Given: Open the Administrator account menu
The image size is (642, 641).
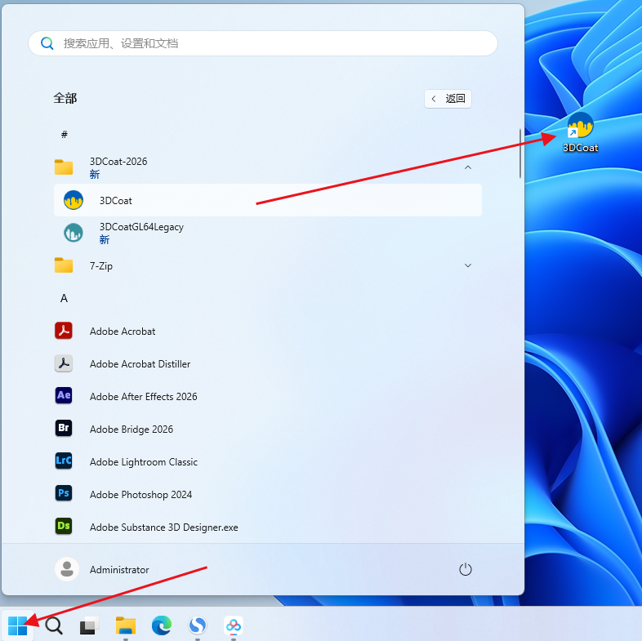Looking at the screenshot, I should pyautogui.click(x=102, y=569).
